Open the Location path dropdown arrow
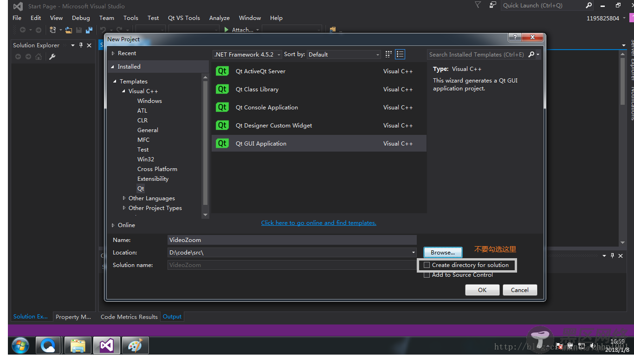Screen dimensions: 634x356 click(x=413, y=253)
